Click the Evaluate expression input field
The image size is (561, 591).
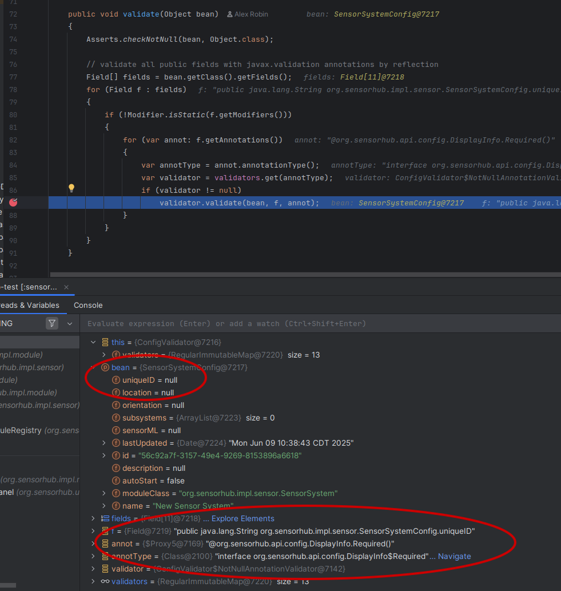229,323
